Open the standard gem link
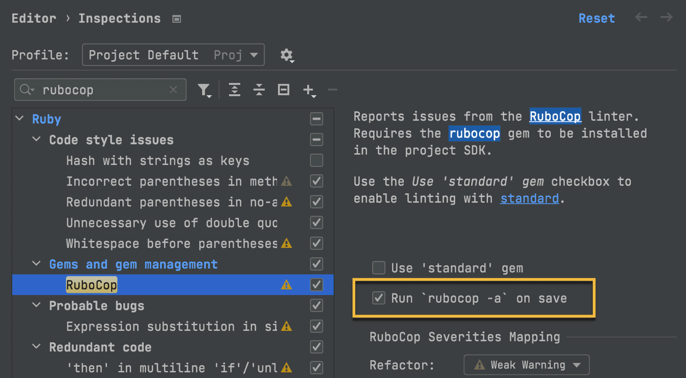 click(529, 198)
